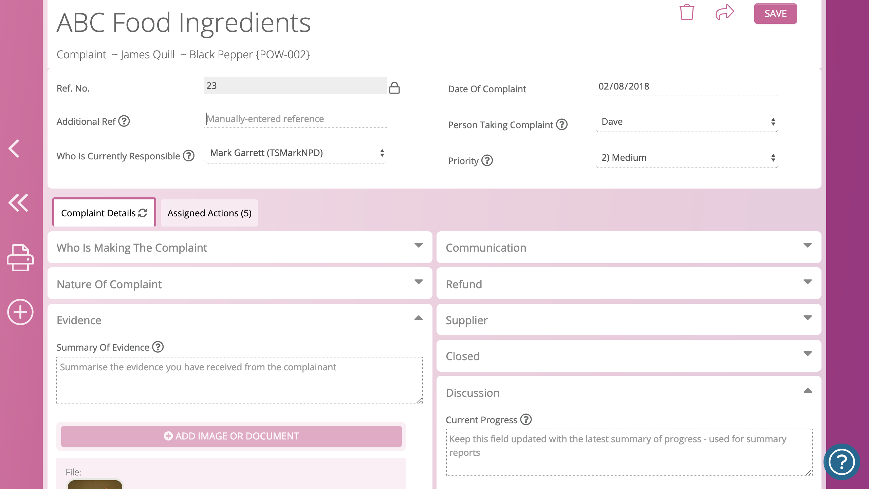
Task: Click the blue help bubble button
Action: 842,462
